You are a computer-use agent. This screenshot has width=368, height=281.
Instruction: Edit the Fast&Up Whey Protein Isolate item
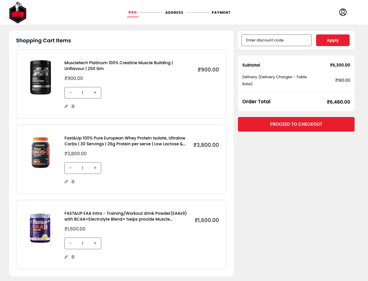pyautogui.click(x=66, y=181)
